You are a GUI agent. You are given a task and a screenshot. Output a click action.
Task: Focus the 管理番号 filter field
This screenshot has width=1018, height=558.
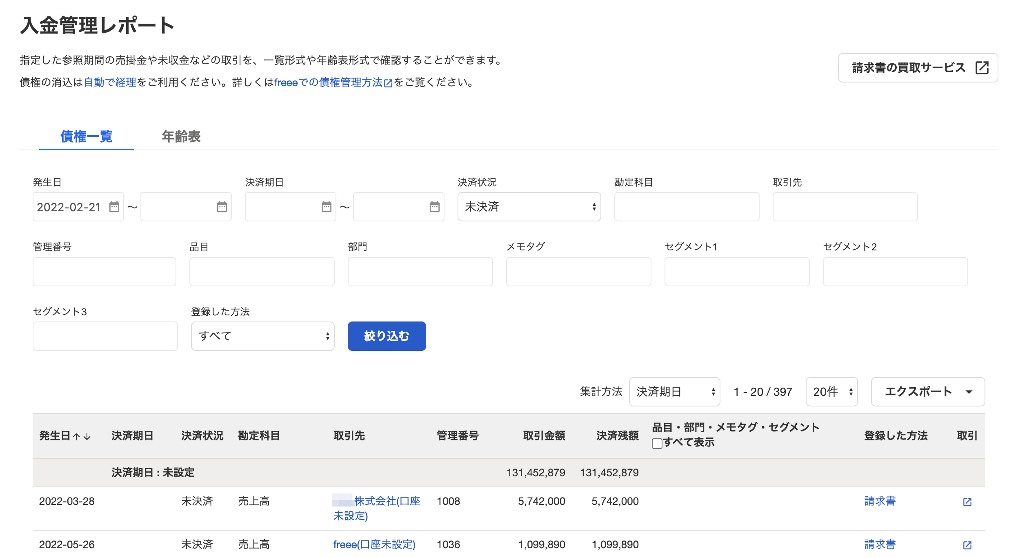104,272
